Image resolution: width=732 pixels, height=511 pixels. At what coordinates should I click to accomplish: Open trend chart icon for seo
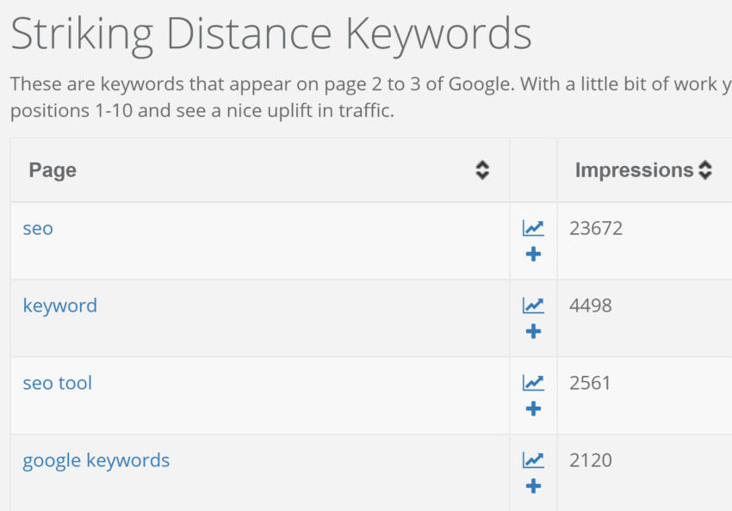pos(533,228)
